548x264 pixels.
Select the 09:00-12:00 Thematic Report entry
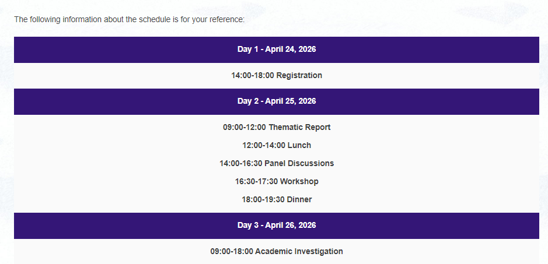tap(277, 127)
